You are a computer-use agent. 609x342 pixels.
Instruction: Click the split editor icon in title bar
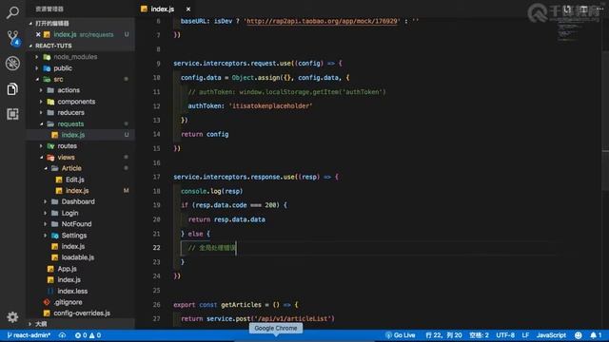tap(583, 9)
